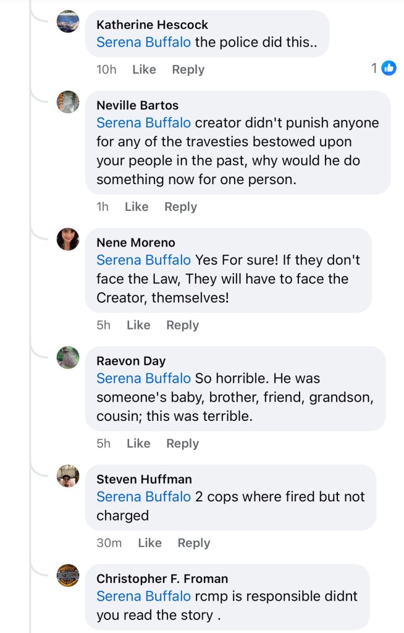Viewport: 404px width, 633px height.
Task: Click Serena Buffalo tag in Froman's comment
Action: tap(143, 597)
